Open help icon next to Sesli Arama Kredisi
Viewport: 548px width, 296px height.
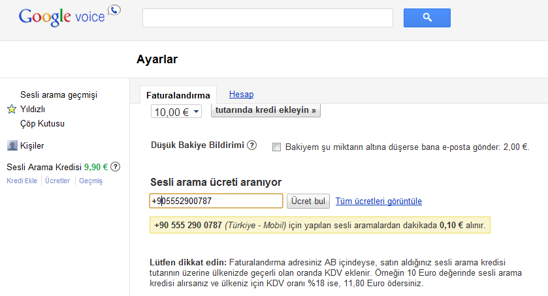[116, 167]
